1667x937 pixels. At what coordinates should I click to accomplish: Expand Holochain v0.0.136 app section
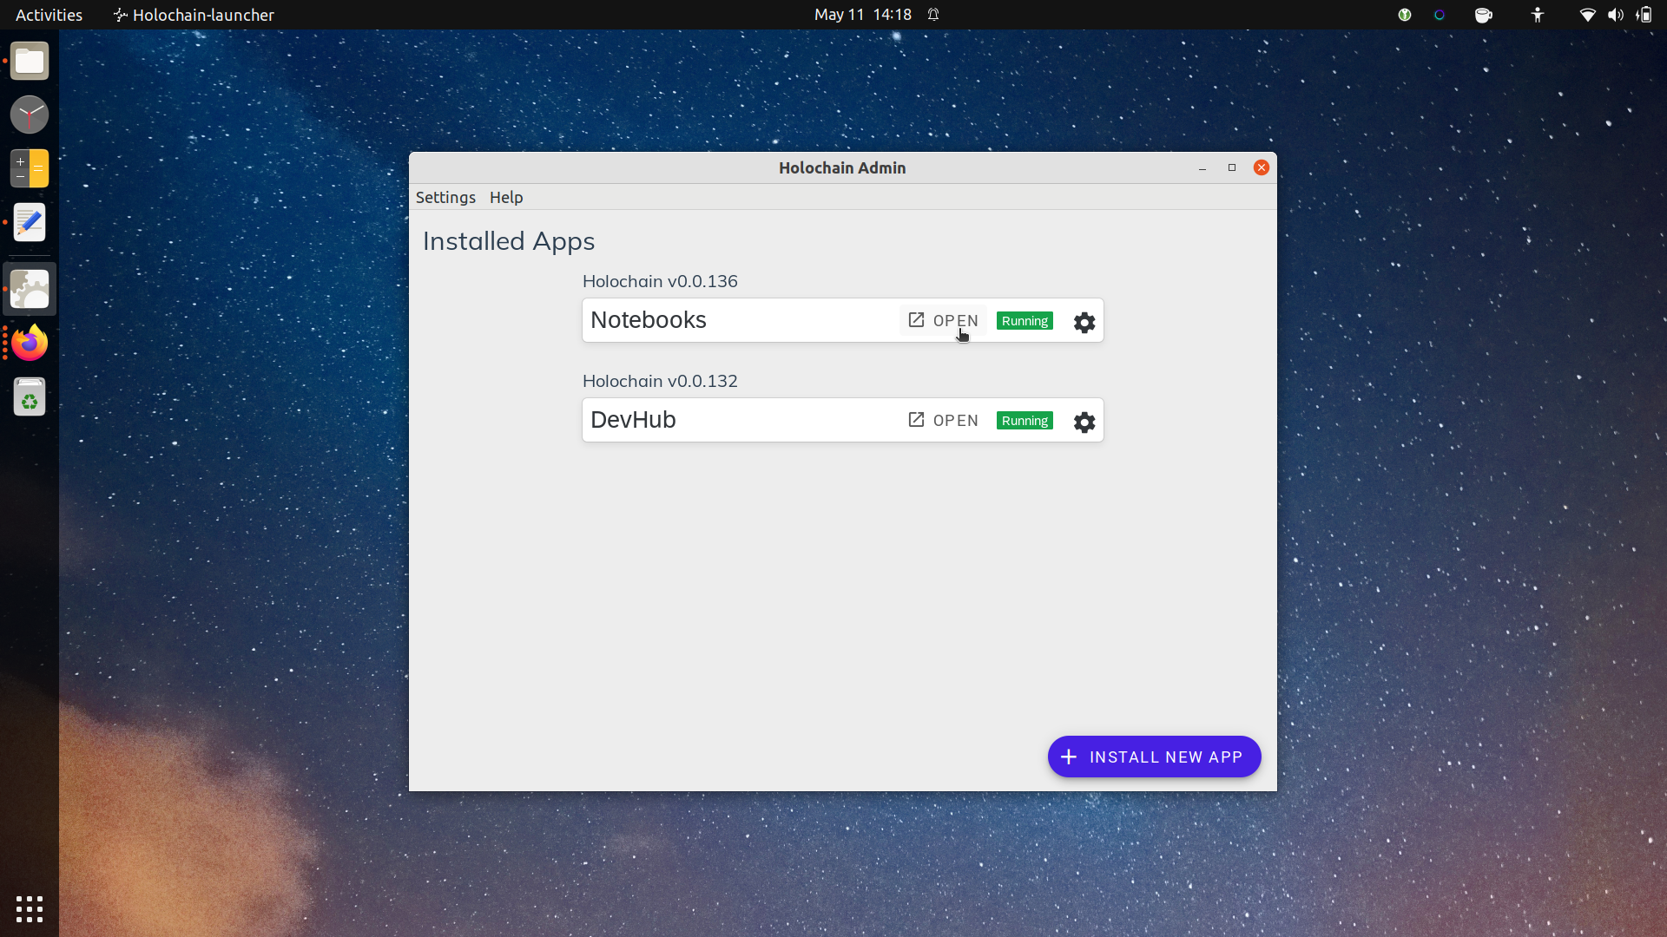660,281
